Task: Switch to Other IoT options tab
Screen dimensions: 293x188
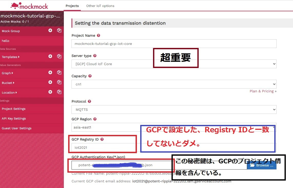Action: 100,6
